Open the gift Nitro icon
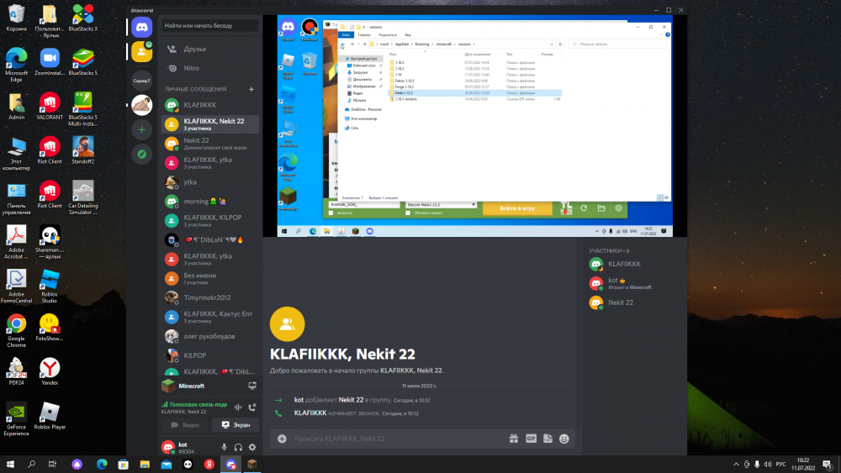Viewport: 841px width, 473px height. (514, 439)
